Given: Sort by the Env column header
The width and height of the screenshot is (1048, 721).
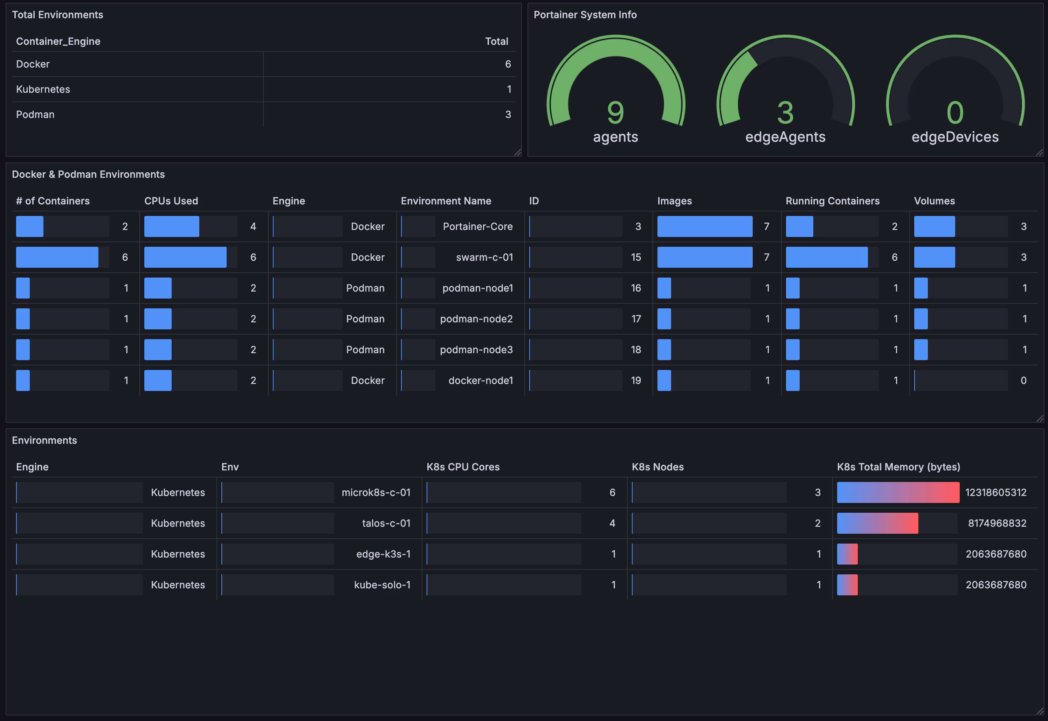Looking at the screenshot, I should coord(230,467).
